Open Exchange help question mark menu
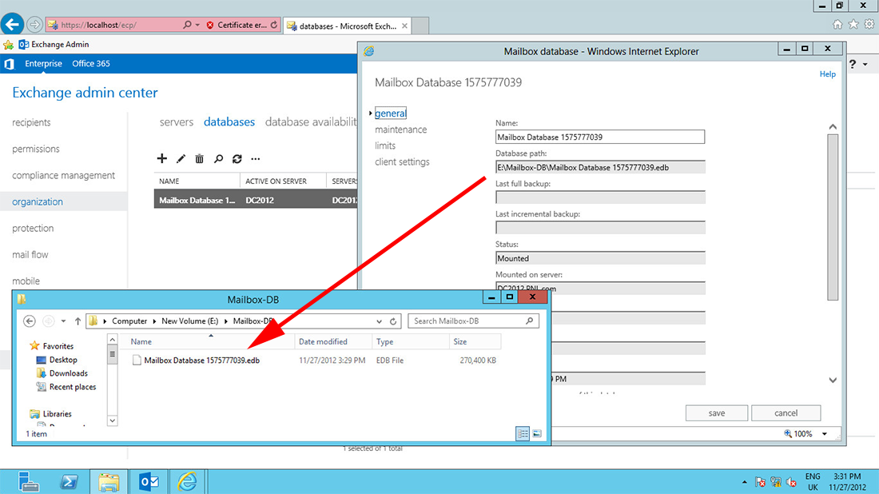Screen dimensions: 879x494 (x=857, y=64)
